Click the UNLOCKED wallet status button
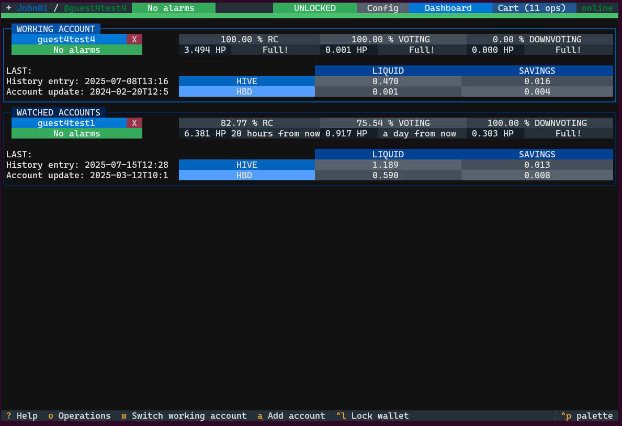 [x=314, y=8]
